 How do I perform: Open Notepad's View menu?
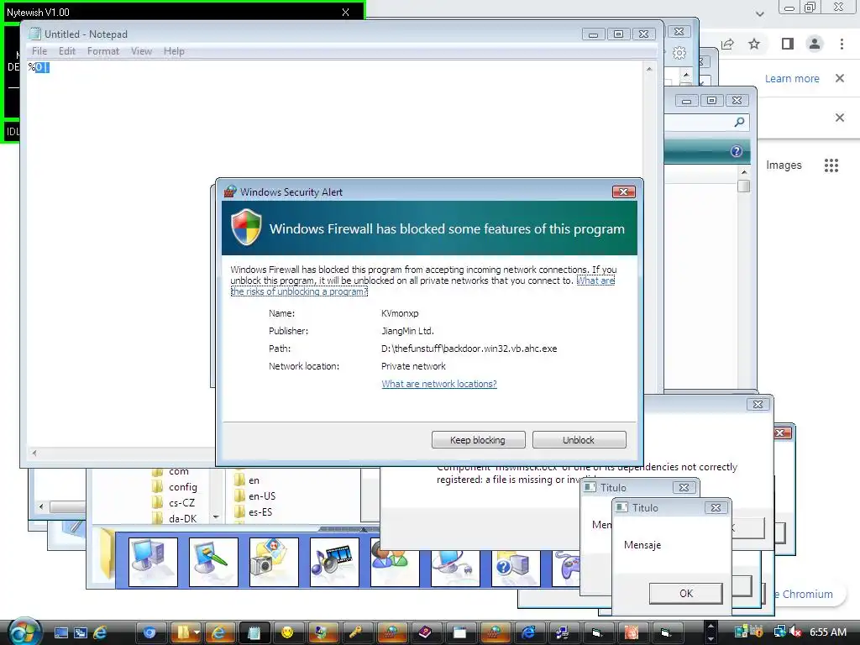pyautogui.click(x=141, y=51)
